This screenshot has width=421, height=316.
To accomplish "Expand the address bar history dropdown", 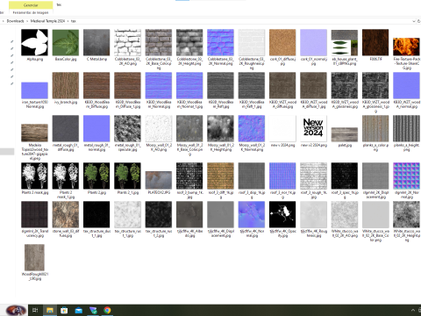I will 414,21.
